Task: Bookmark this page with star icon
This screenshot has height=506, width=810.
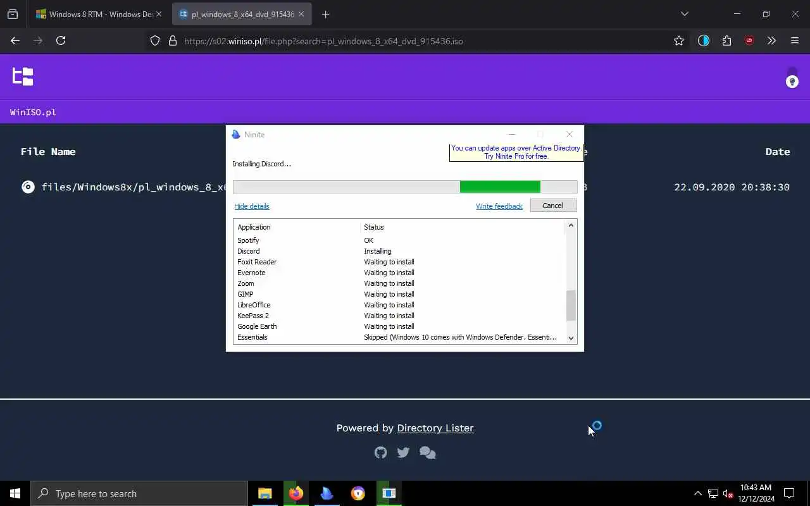Action: 679,40
